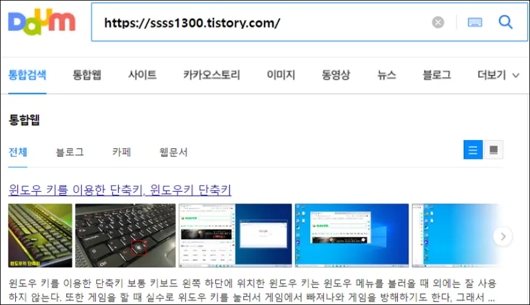Open the 사이트 tab
Screen dimensions: 530x305
click(142, 75)
